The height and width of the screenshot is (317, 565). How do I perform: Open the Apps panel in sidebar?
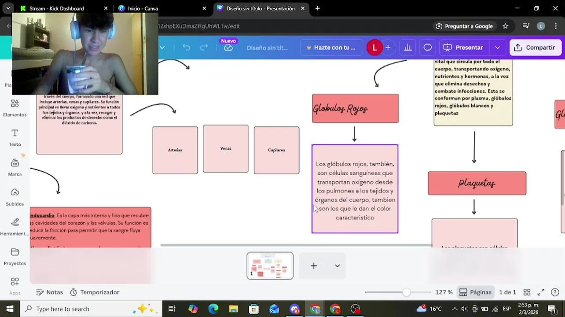click(15, 286)
